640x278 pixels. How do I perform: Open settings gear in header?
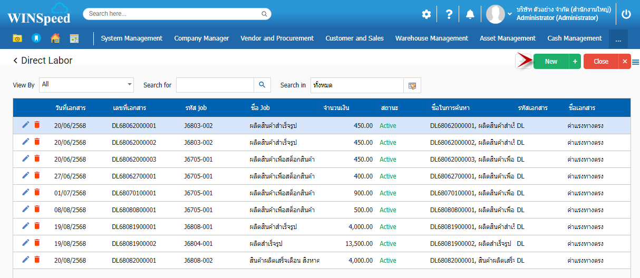[426, 14]
